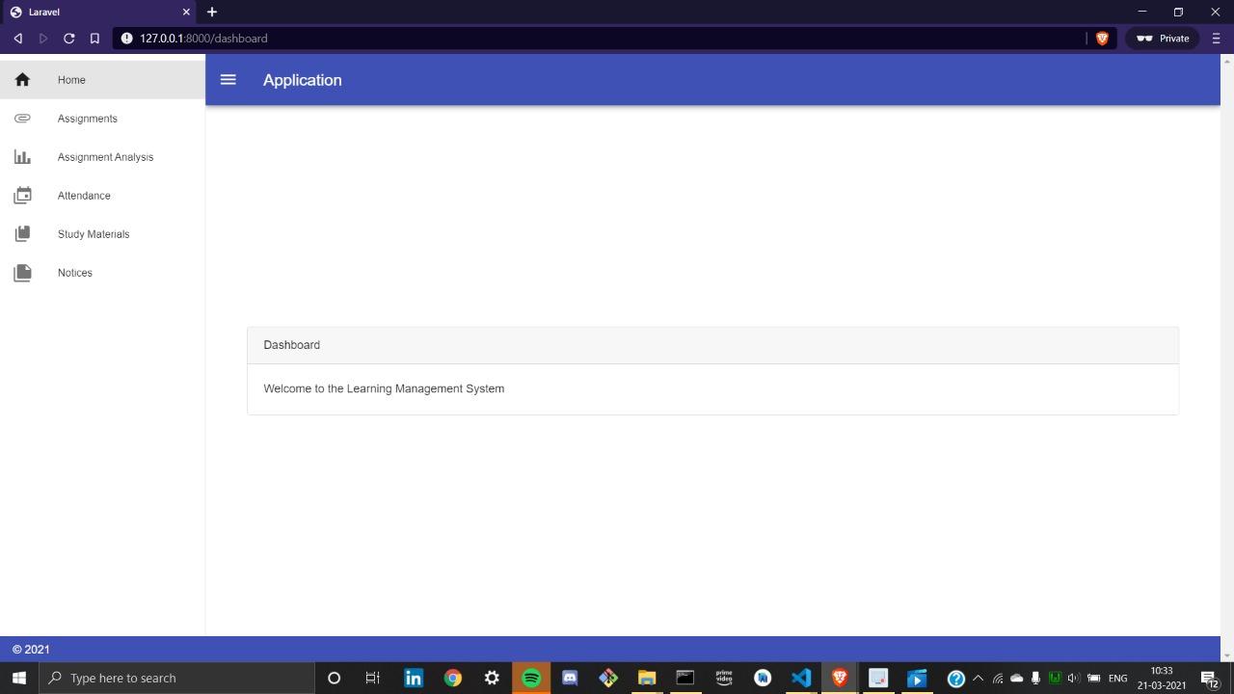This screenshot has height=694, width=1234.
Task: Go back in browser history
Action: (x=18, y=39)
